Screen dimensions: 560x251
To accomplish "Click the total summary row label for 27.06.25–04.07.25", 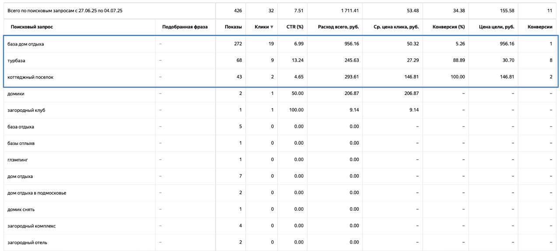I will tap(65, 10).
